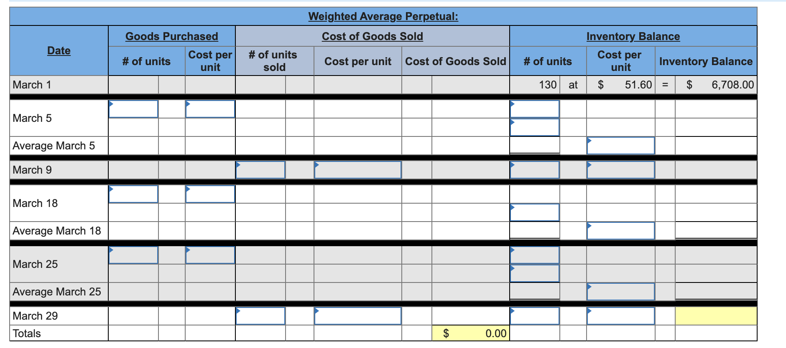Click March 5 purchase cost per unit field
Image resolution: width=786 pixels, height=348 pixels.
pyautogui.click(x=210, y=109)
